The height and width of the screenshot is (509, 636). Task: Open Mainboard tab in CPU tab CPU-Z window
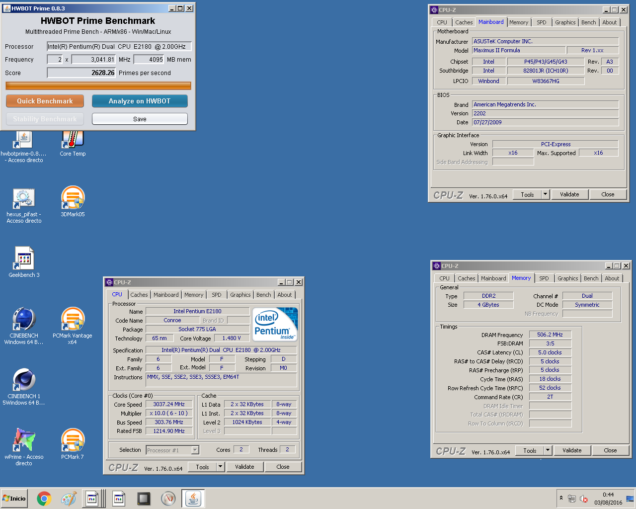(x=166, y=295)
